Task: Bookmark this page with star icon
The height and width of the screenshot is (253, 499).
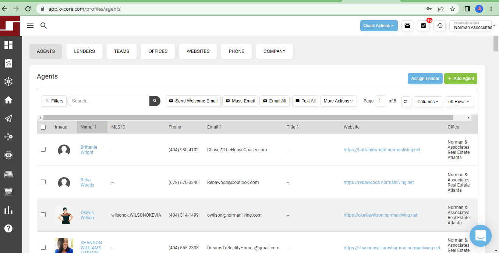Action: [x=453, y=9]
